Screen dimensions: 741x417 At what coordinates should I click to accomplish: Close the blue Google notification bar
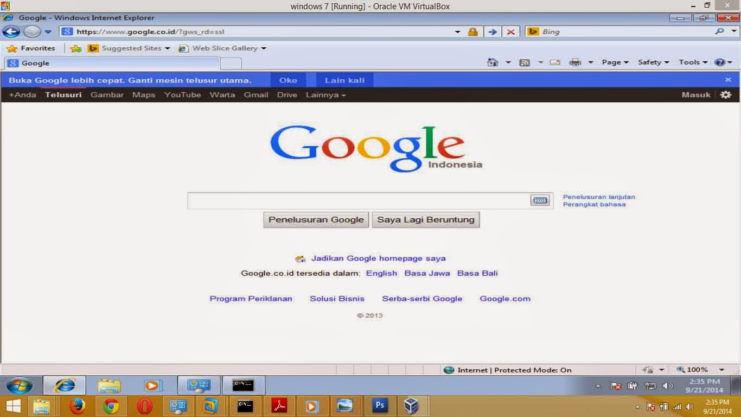click(x=728, y=80)
